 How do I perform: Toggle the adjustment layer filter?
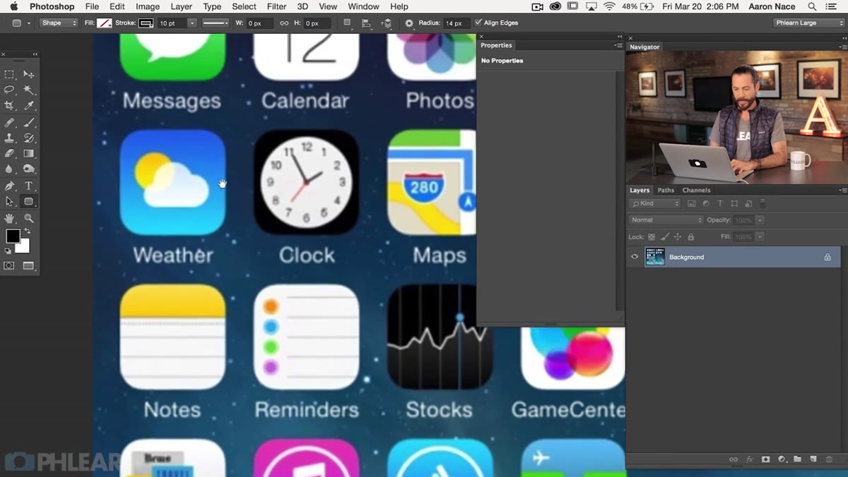[x=706, y=203]
